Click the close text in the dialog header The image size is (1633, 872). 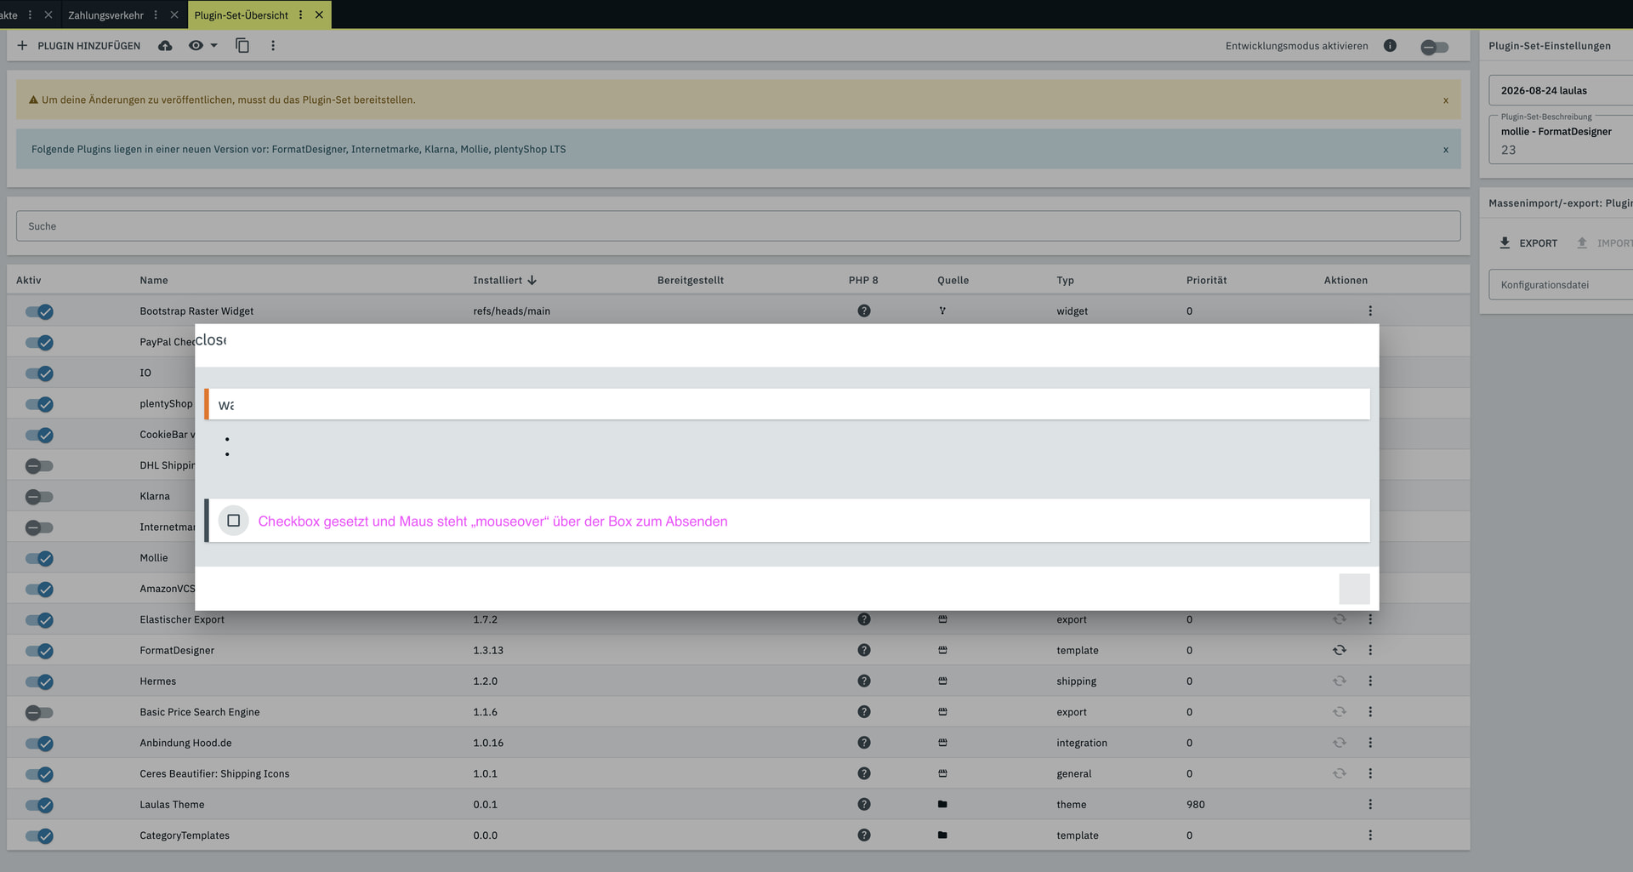pos(211,339)
